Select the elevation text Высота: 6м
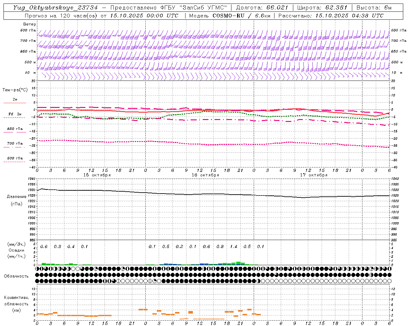Screen dimensions: 408x326 coord(374,8)
